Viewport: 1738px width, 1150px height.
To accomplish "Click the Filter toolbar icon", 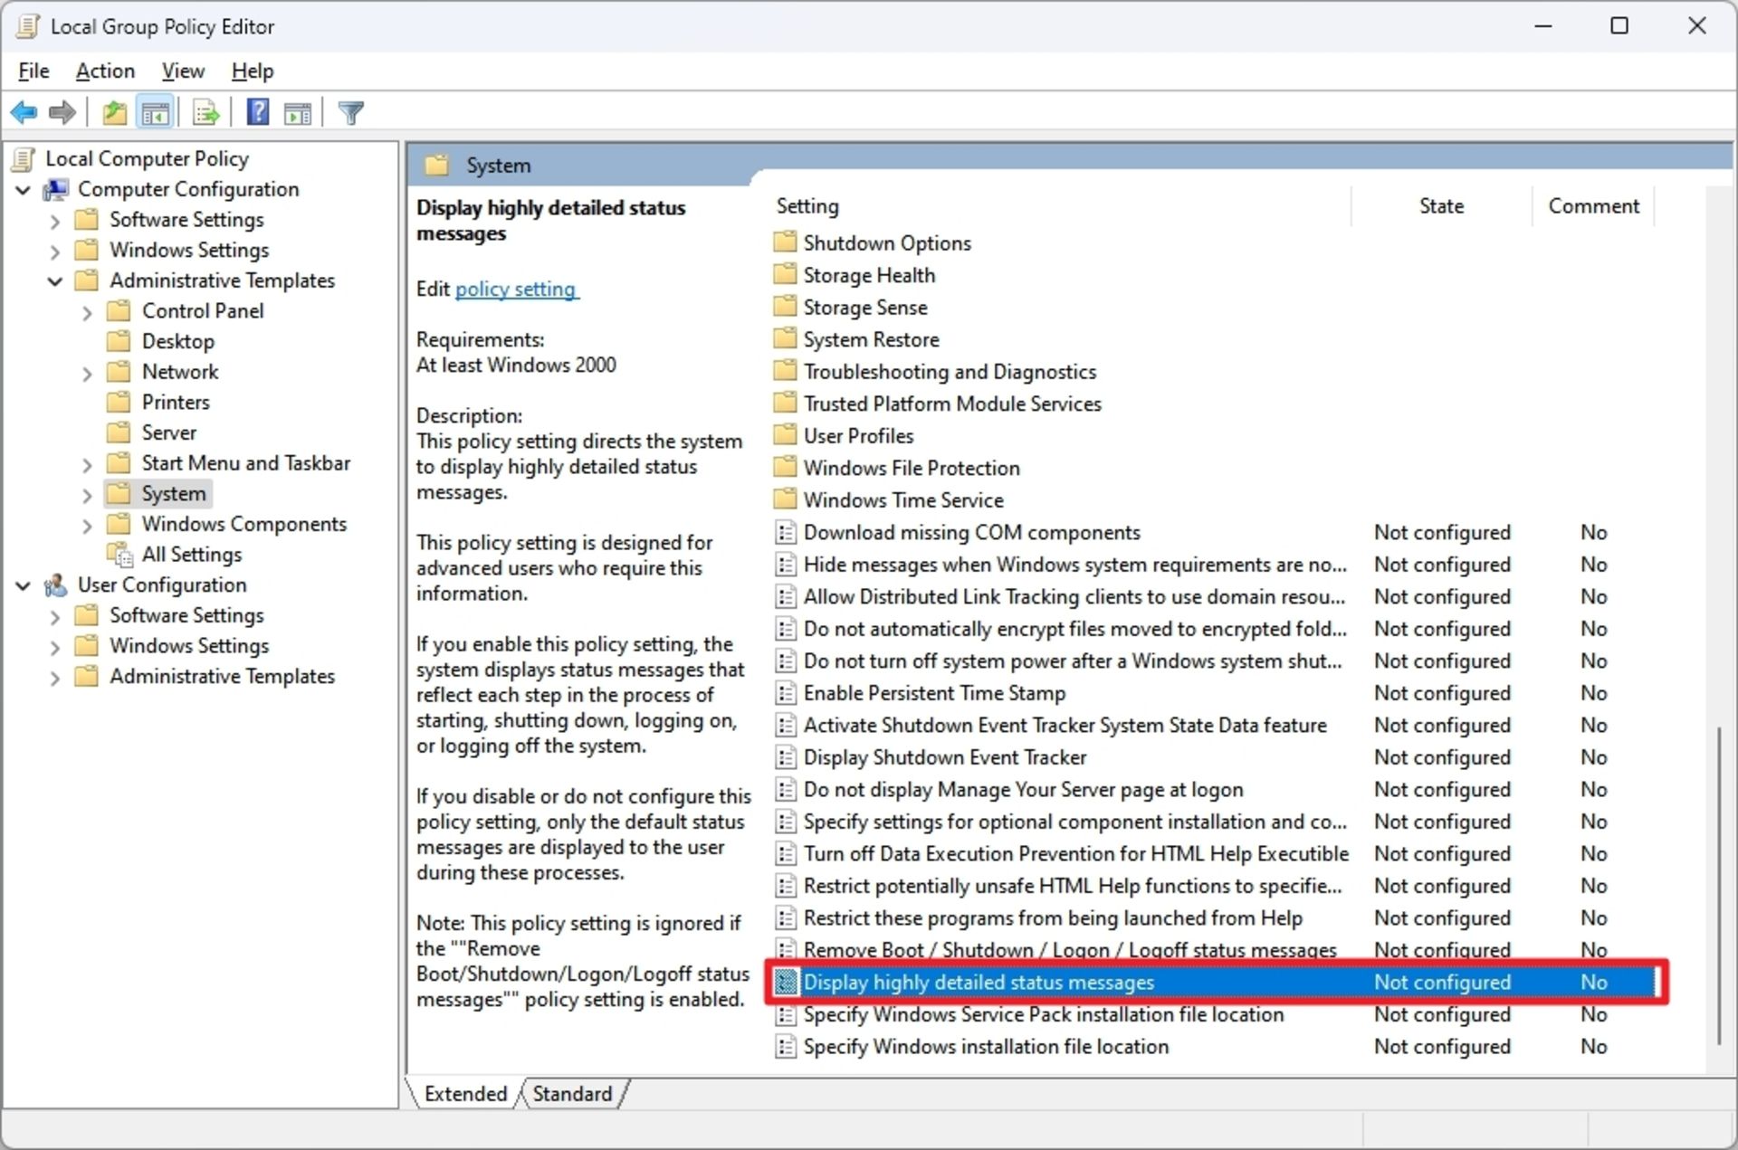I will (x=350, y=111).
